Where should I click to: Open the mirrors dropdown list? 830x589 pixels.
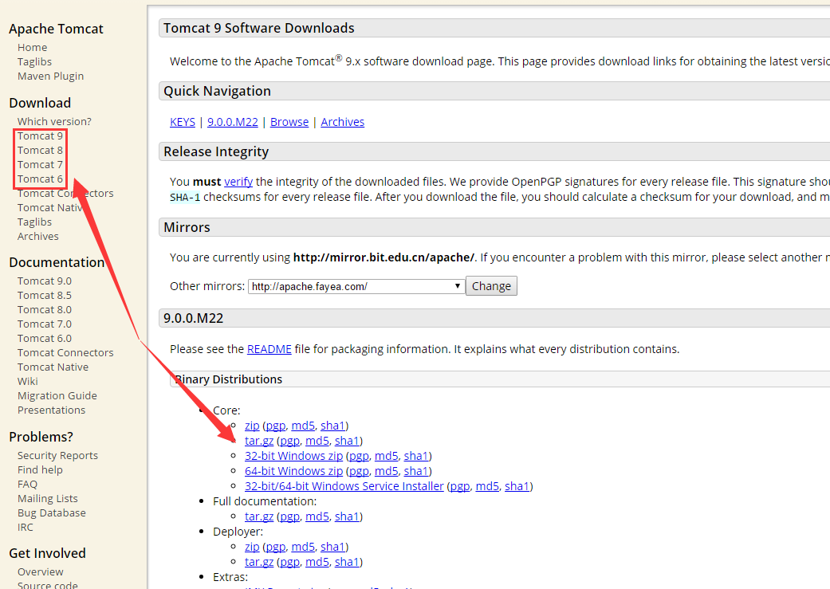(356, 286)
